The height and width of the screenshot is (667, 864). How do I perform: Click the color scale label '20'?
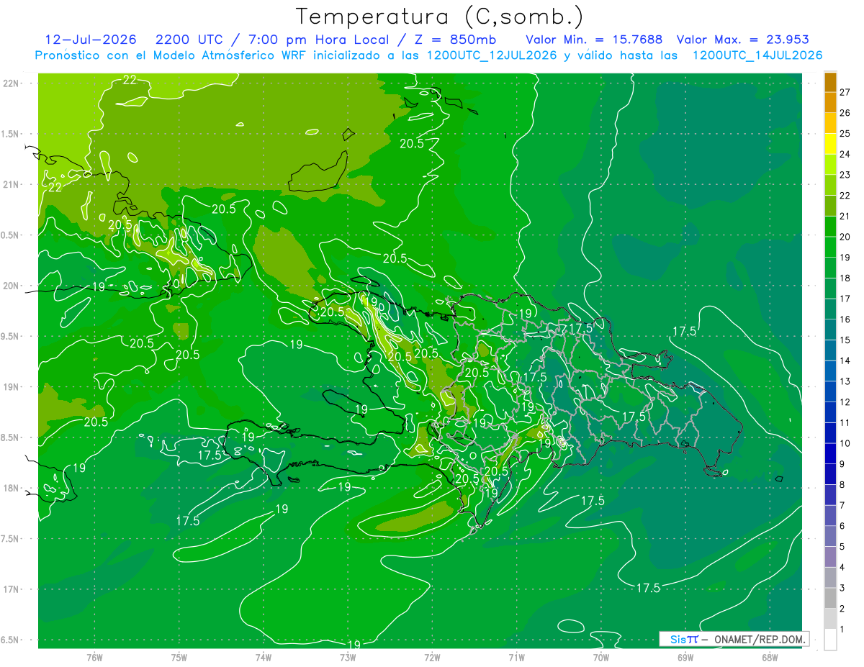click(x=845, y=237)
